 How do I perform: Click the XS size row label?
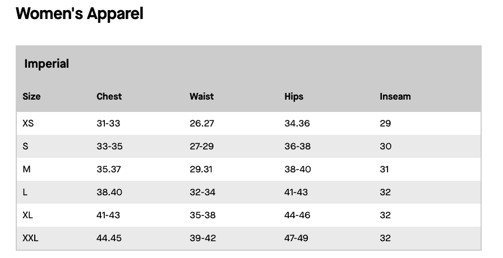(28, 123)
